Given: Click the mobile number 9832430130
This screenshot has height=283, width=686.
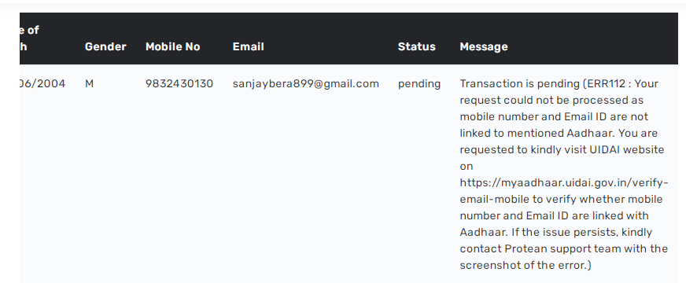Looking at the screenshot, I should [x=179, y=83].
